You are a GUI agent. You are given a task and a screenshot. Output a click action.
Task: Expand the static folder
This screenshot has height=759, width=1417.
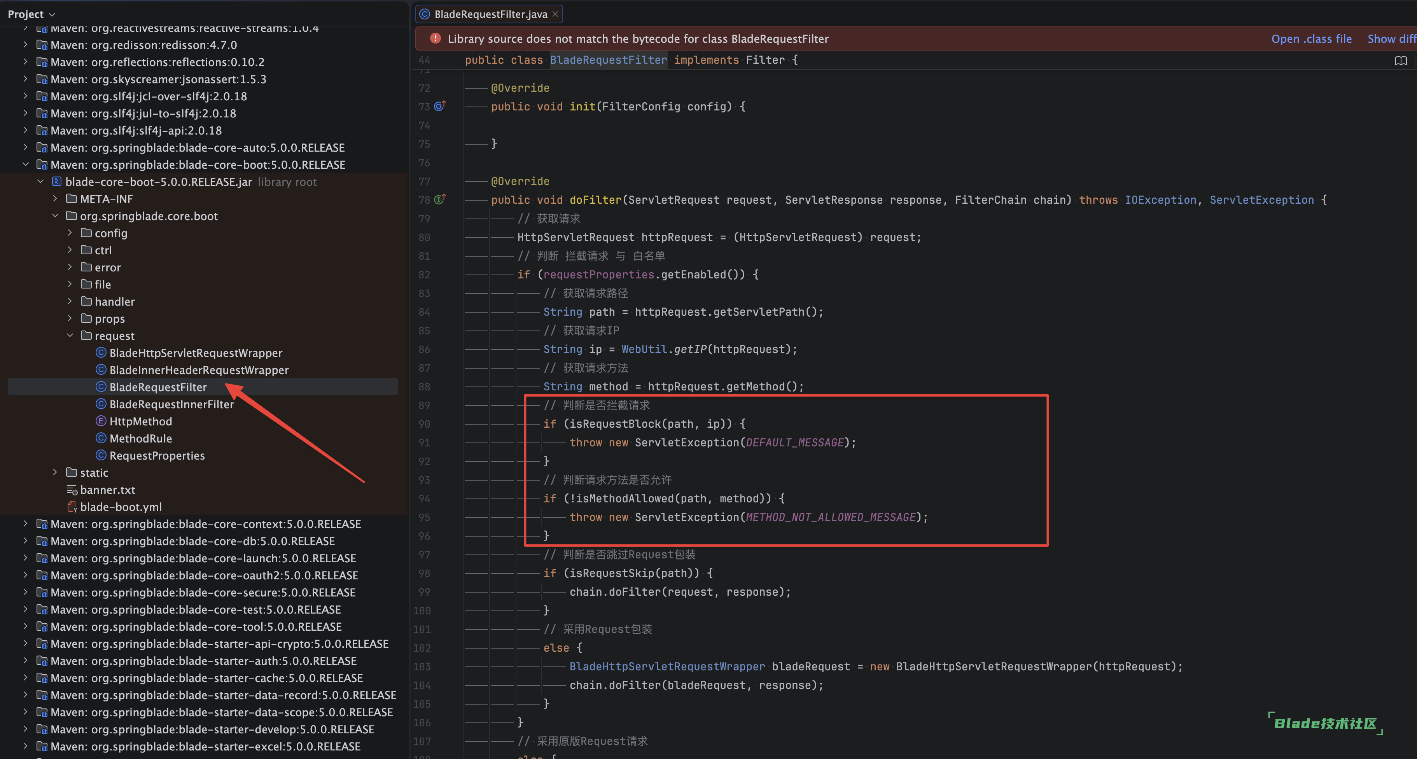coord(55,472)
